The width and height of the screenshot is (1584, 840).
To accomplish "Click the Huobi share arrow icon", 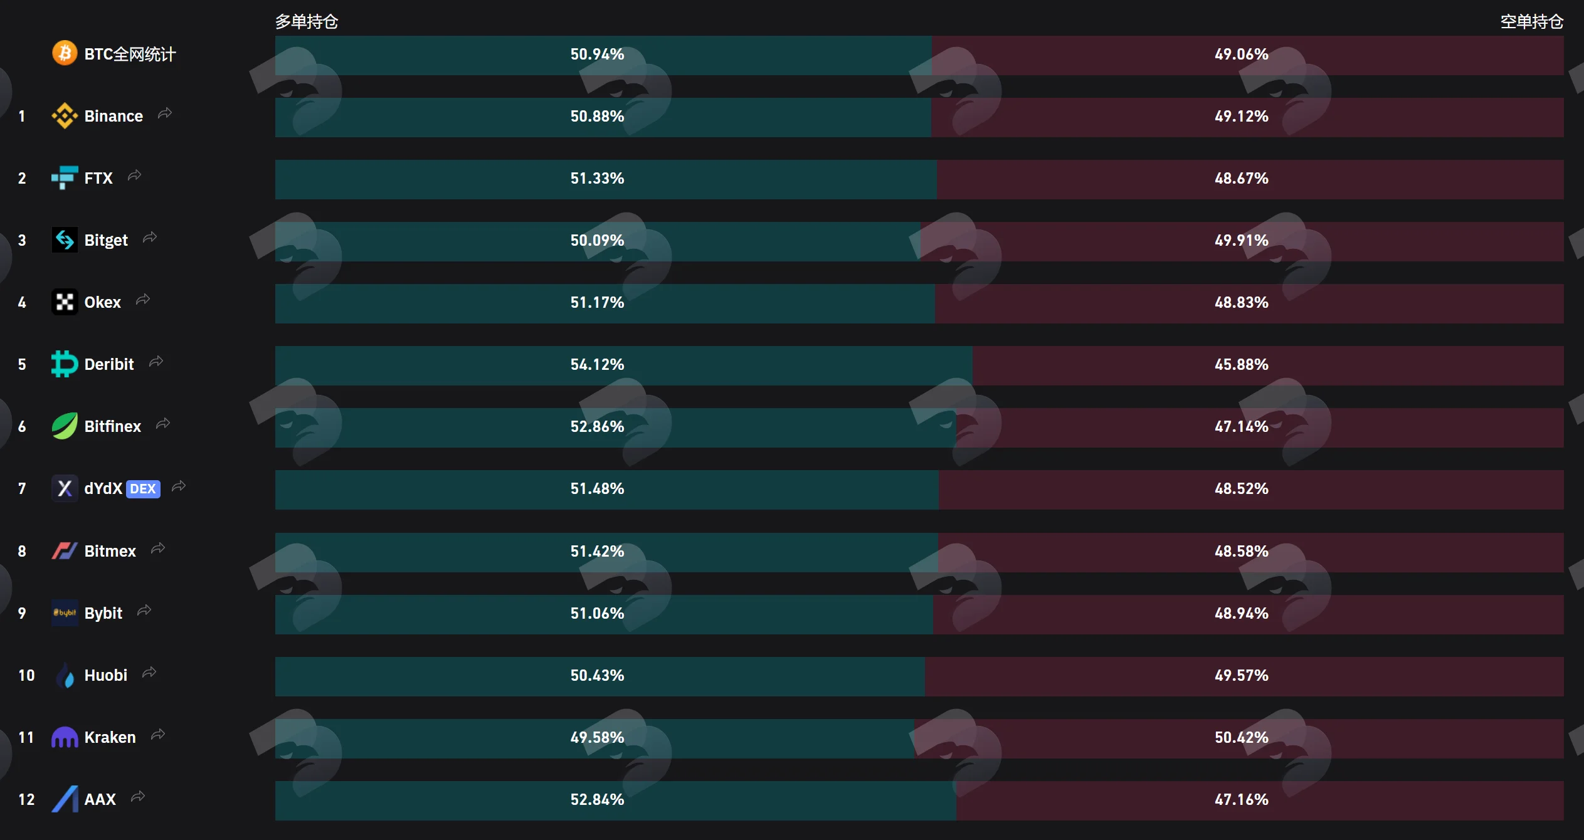I will coord(149,673).
